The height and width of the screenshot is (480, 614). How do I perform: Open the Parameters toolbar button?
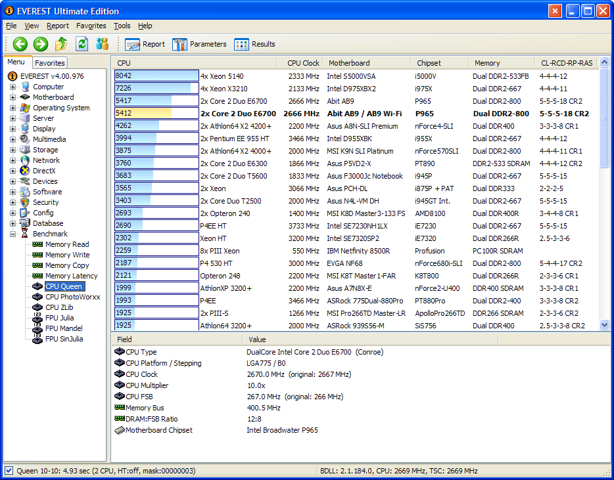199,44
